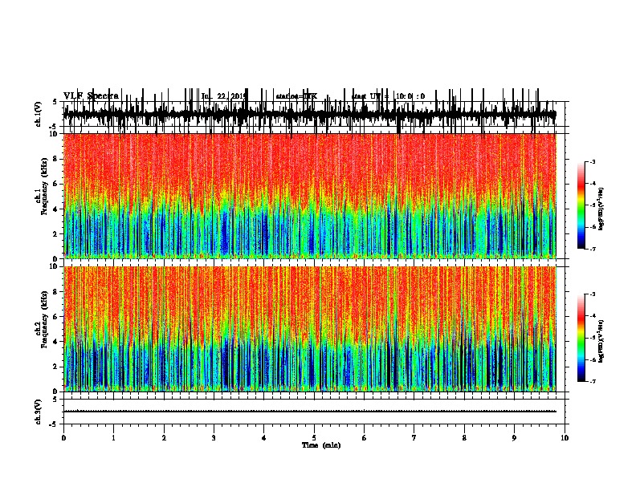Image resolution: width=636 pixels, height=491 pixels.
Task: Click the ch.1 spectrogram color scale bar
Action: point(581,205)
